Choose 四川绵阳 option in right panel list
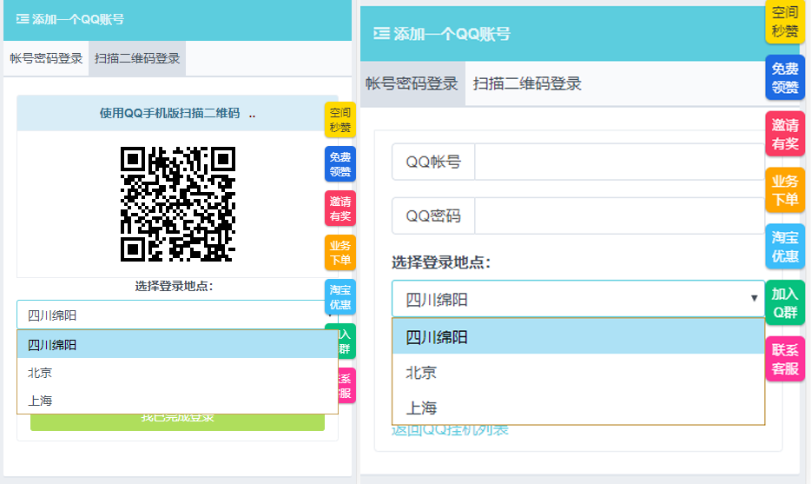The image size is (811, 484). pos(578,336)
